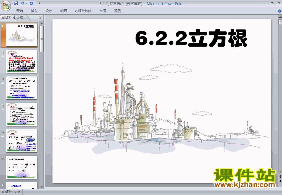Image resolution: width=282 pixels, height=195 pixels.
Task: Open the 审阅 ribbon tab
Action: (x=103, y=11)
